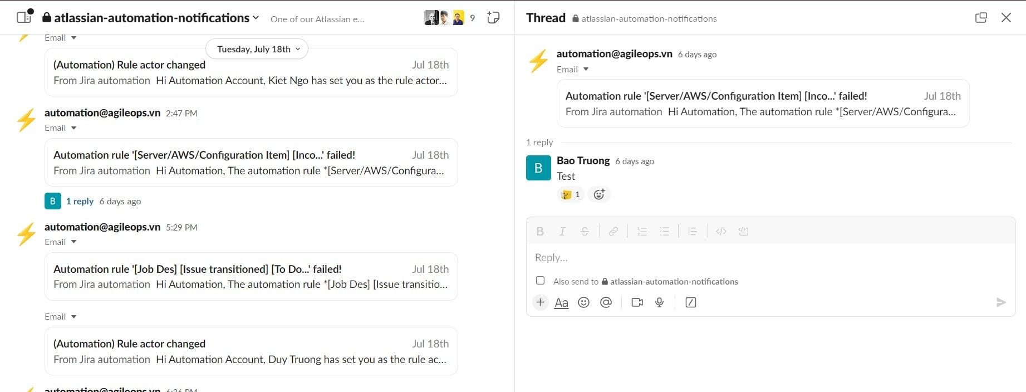This screenshot has height=392, width=1026.
Task: Mention someone with the @ icon
Action: pyautogui.click(x=606, y=302)
